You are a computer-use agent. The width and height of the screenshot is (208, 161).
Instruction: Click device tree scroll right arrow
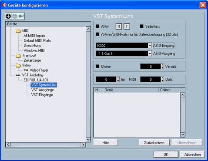(83, 145)
